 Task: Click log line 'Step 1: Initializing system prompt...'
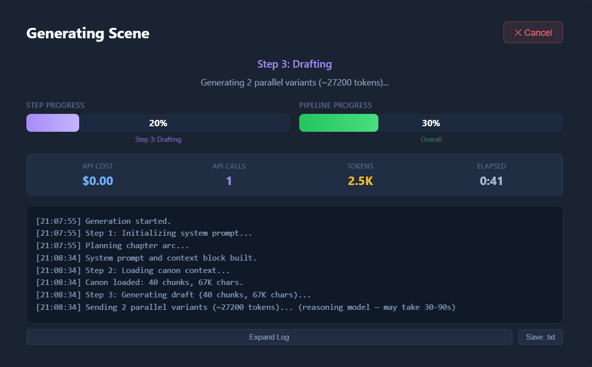tap(144, 233)
